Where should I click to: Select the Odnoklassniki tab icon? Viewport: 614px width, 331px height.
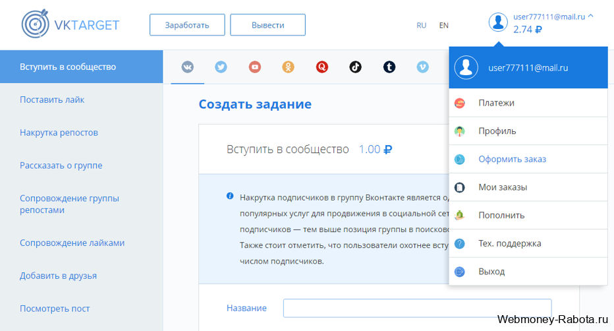pos(288,67)
